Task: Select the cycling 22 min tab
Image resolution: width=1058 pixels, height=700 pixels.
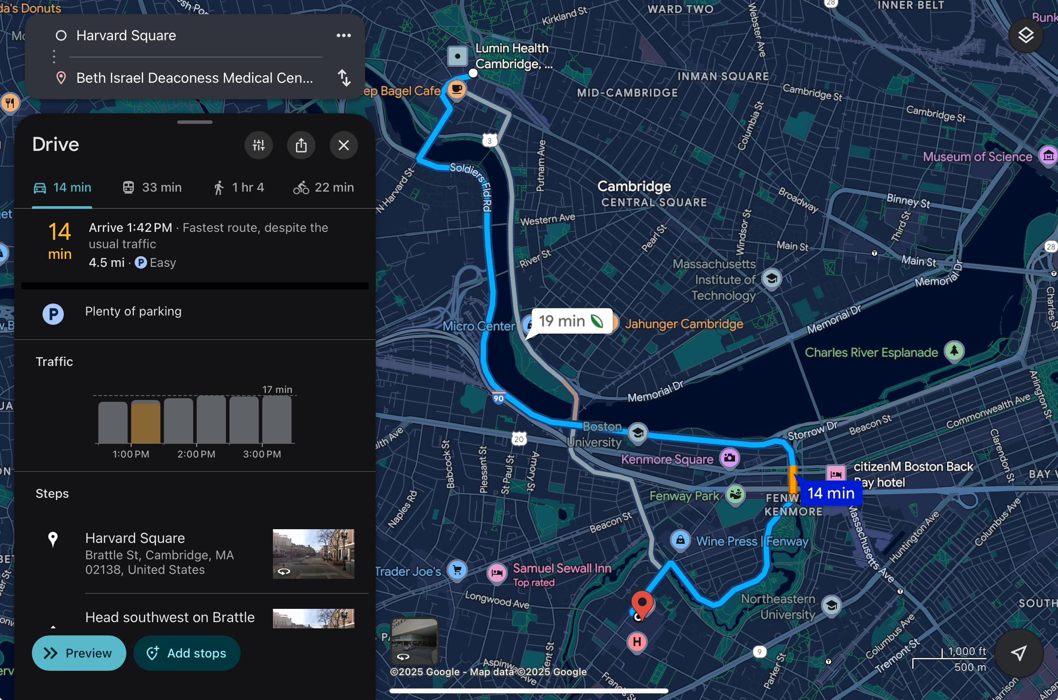Action: point(323,188)
